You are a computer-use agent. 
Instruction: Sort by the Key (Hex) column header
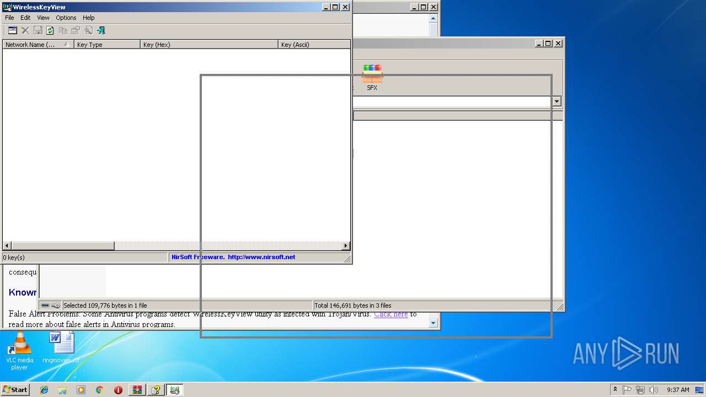pyautogui.click(x=209, y=45)
